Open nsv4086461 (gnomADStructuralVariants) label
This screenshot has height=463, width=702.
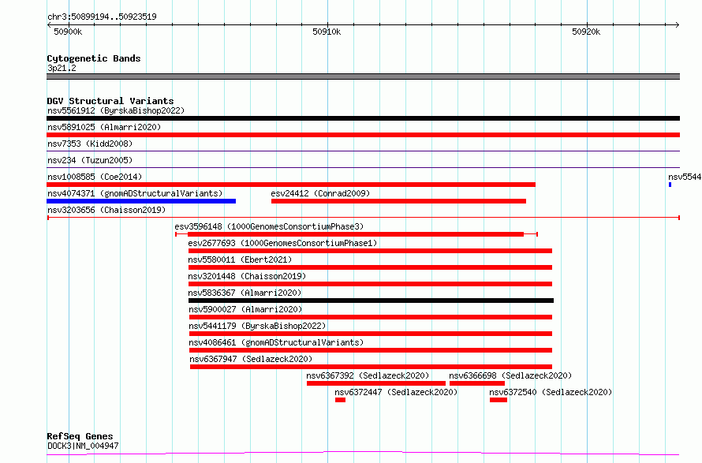(276, 342)
